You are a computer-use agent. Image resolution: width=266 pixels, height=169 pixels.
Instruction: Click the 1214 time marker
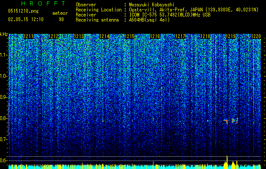pos(104,36)
